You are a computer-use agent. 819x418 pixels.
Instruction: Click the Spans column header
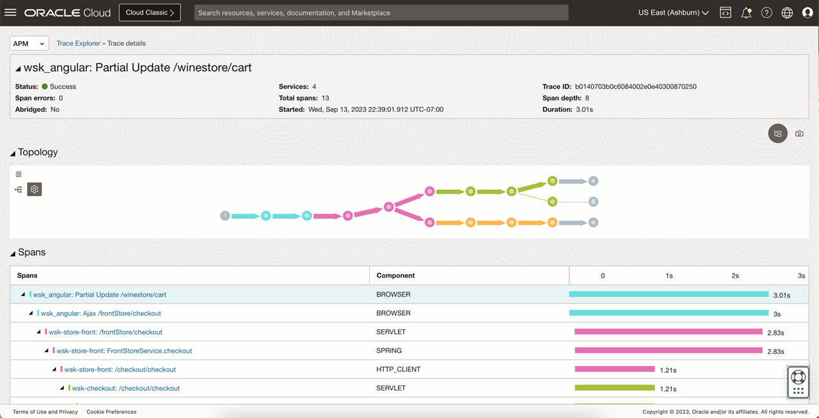click(190, 275)
